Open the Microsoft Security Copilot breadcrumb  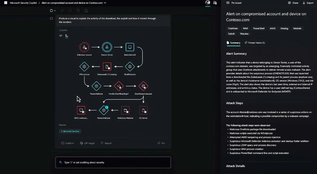pyautogui.click(x=23, y=3)
